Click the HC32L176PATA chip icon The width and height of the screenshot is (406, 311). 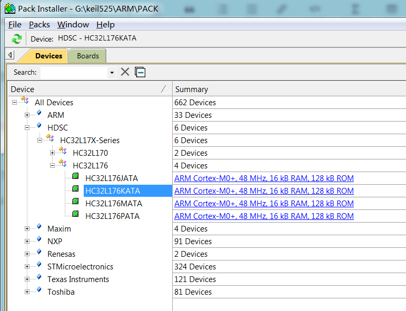tap(75, 214)
